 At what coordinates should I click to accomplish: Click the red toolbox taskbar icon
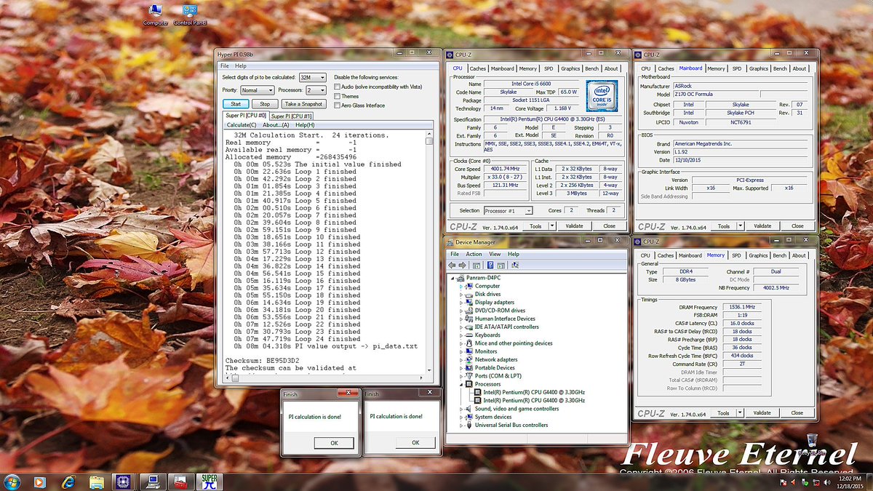(x=180, y=482)
